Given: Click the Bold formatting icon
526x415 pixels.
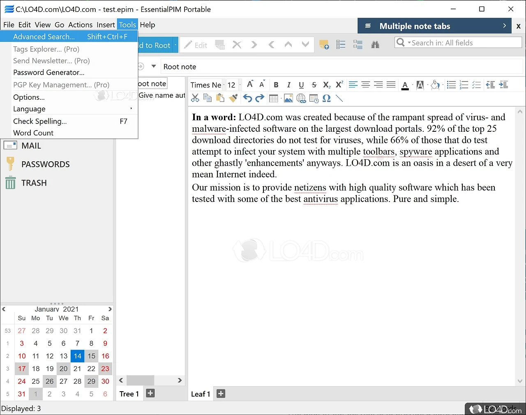Looking at the screenshot, I should click(276, 85).
